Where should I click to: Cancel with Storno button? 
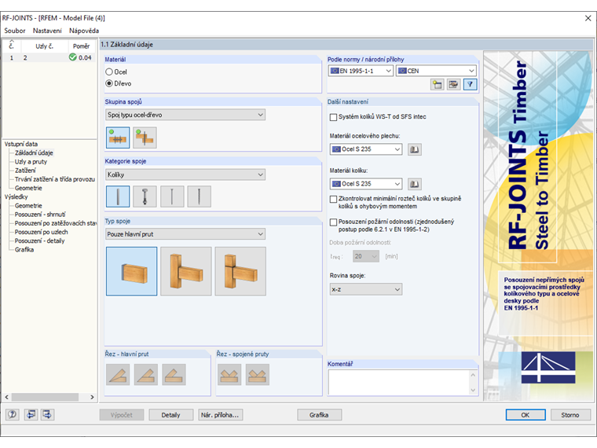coord(570,415)
